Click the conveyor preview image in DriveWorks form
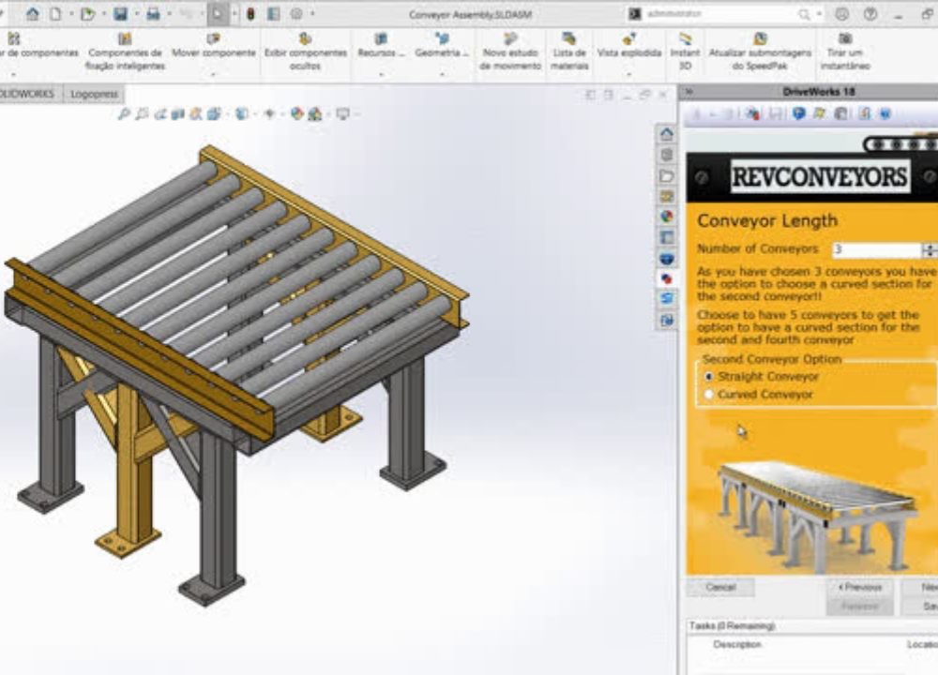Image resolution: width=938 pixels, height=675 pixels. [x=817, y=516]
